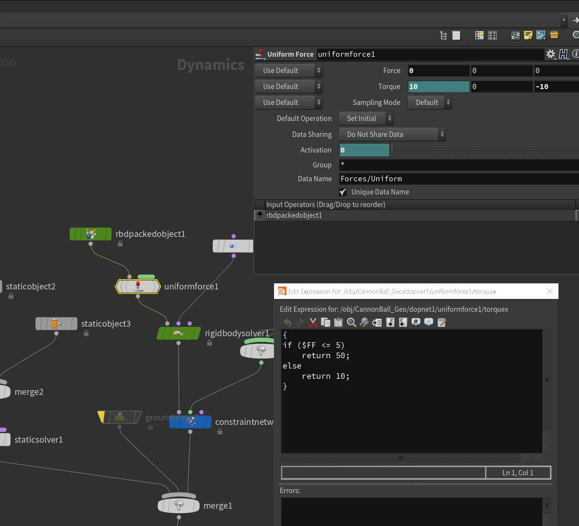Indent the selected expression lines

pyautogui.click(x=390, y=322)
